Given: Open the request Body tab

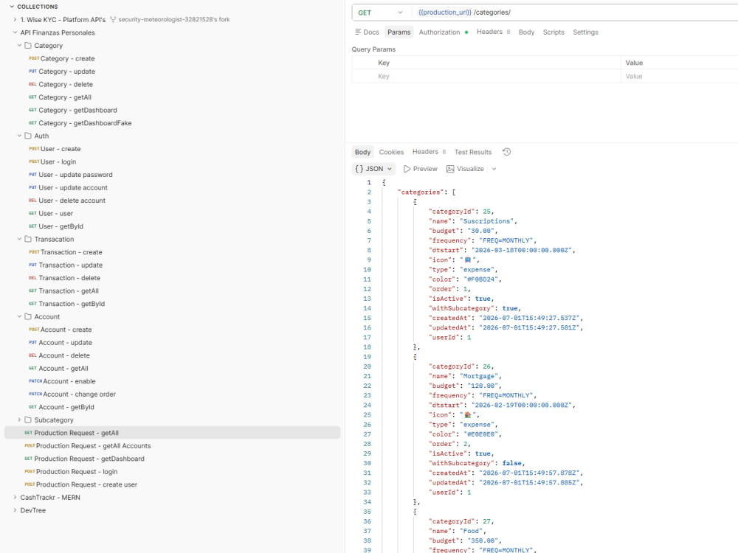Looking at the screenshot, I should 526,32.
